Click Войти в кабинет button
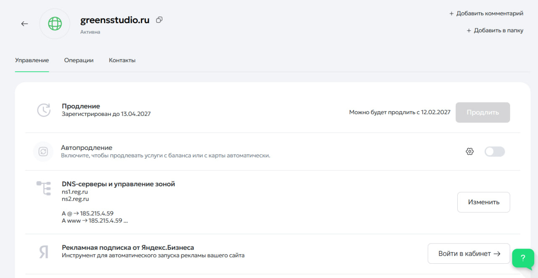Viewport: 538px width, 278px height. 469,254
